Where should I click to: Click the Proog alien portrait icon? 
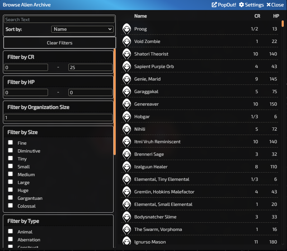point(127,29)
